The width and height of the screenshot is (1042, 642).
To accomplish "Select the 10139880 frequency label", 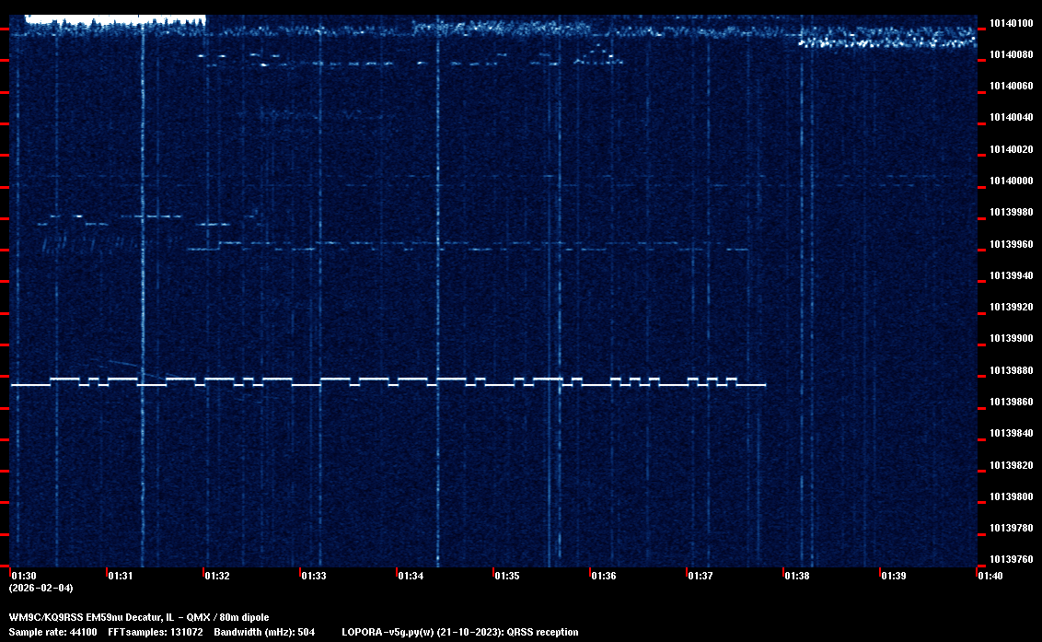I will 1010,370.
